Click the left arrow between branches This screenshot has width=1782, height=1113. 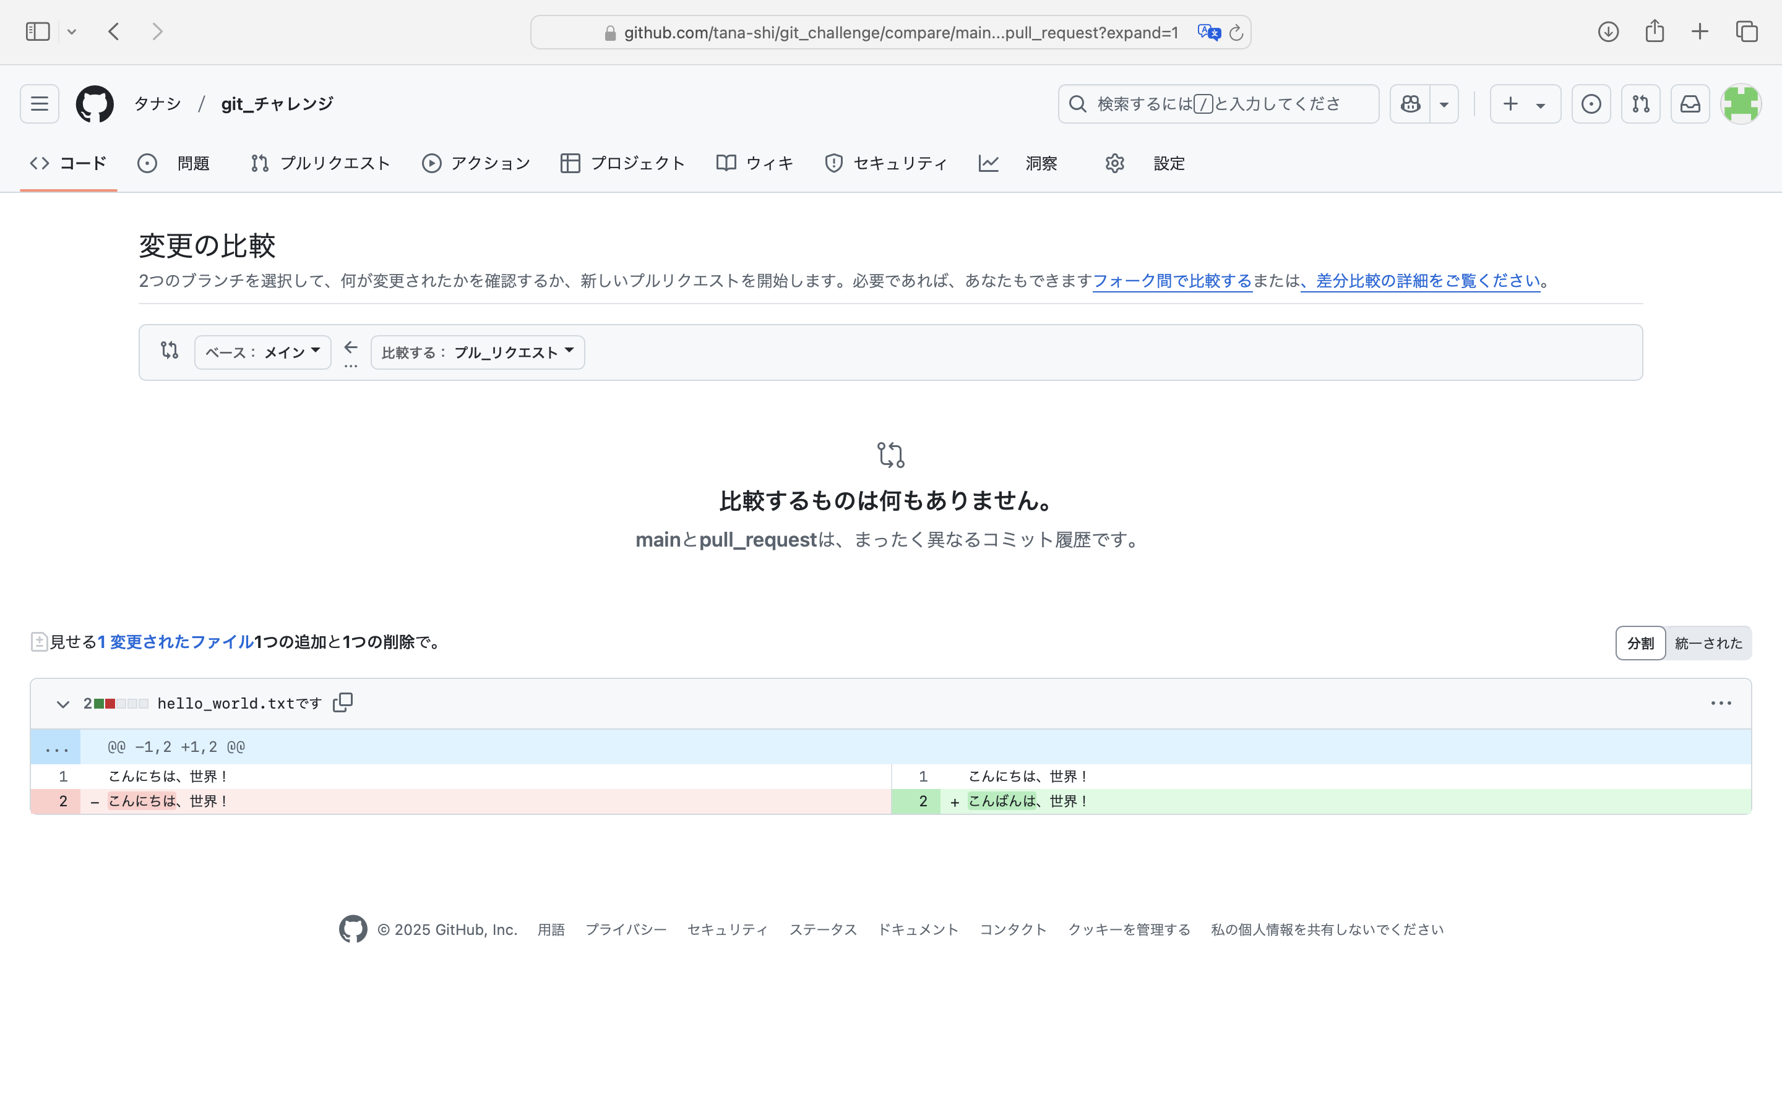pyautogui.click(x=351, y=348)
